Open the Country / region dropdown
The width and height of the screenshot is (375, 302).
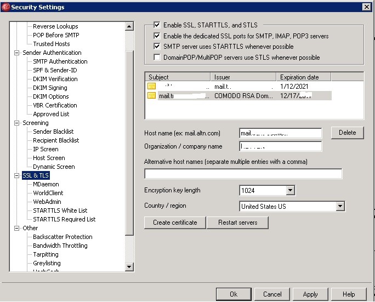point(340,207)
